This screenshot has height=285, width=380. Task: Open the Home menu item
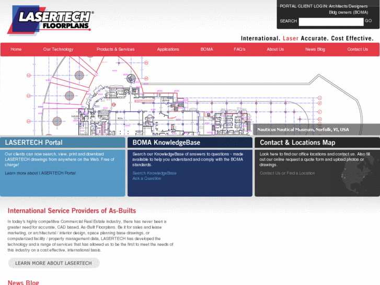[x=16, y=49]
